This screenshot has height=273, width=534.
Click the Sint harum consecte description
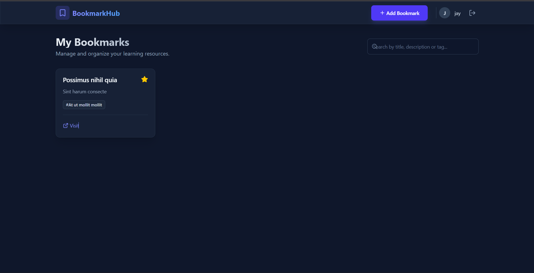coord(85,92)
